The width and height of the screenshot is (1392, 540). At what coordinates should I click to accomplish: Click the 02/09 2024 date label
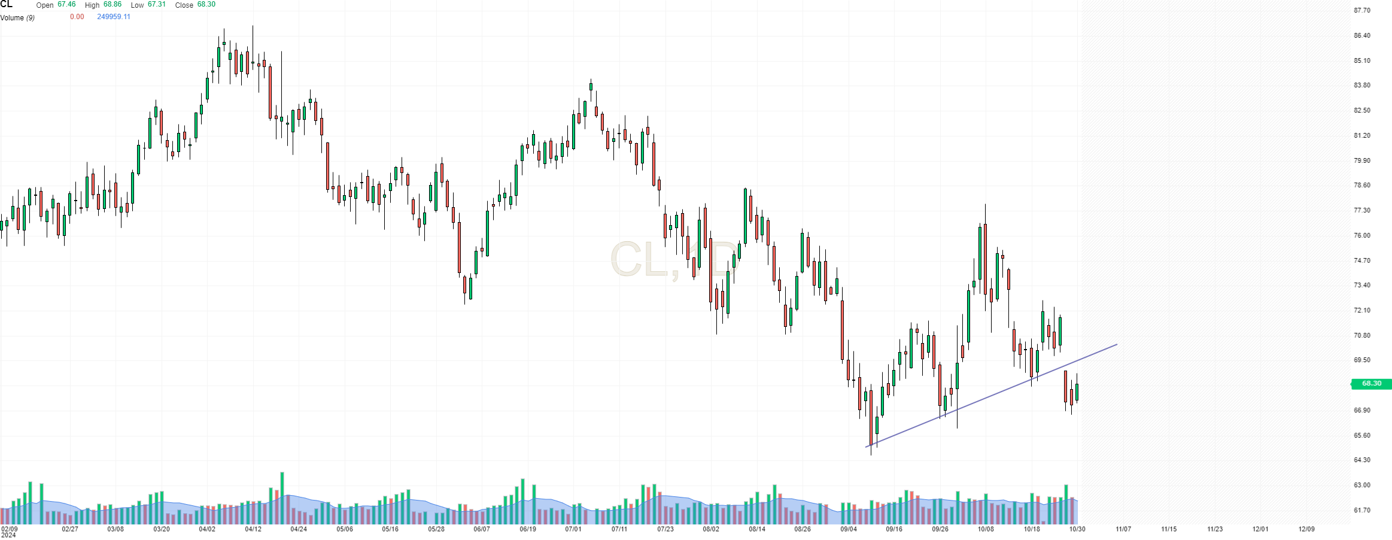9,532
